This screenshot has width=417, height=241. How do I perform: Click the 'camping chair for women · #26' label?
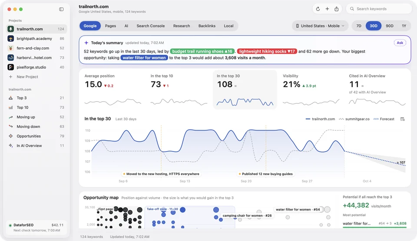247,215
